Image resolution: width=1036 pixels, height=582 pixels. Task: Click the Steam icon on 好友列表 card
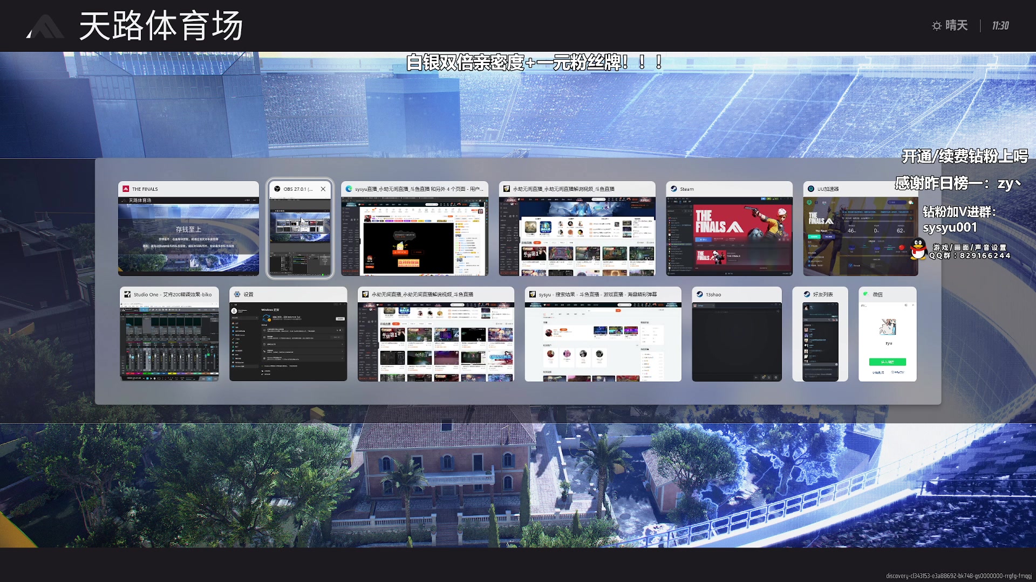[807, 295]
